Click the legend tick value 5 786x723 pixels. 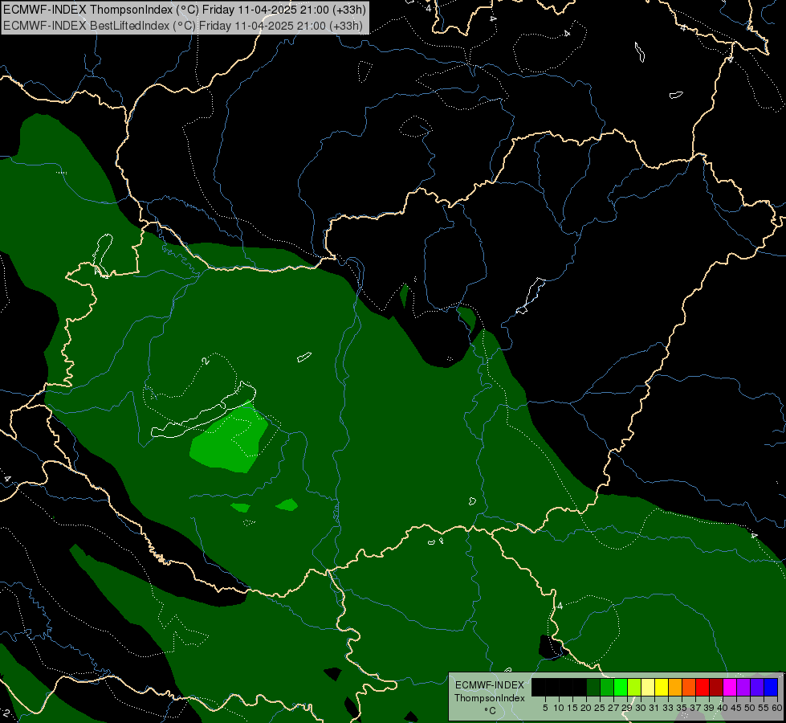point(545,708)
